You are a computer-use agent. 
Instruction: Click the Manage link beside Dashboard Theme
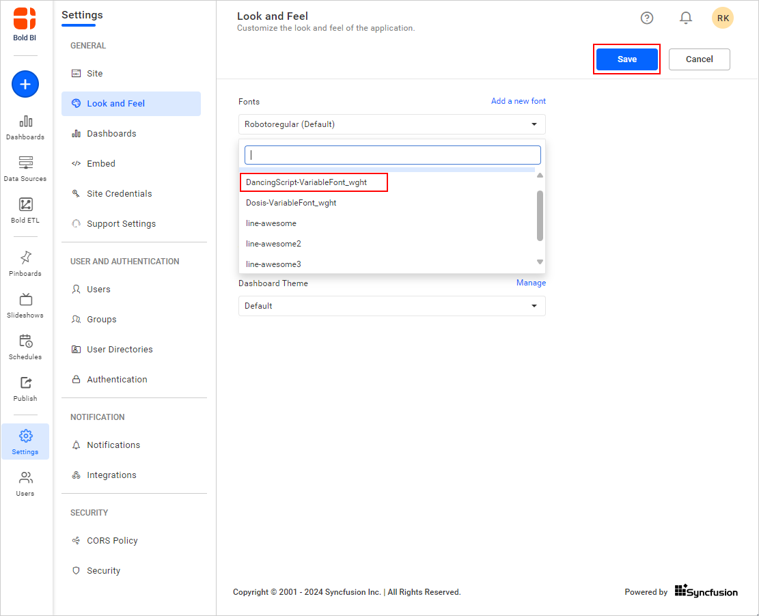pyautogui.click(x=532, y=282)
